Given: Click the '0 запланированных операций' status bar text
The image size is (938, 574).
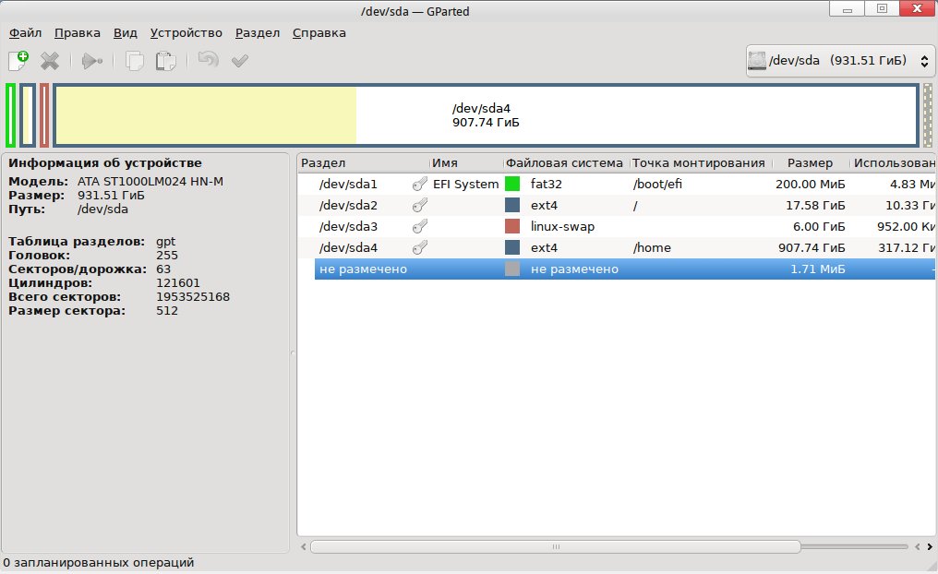Looking at the screenshot, I should pos(99,563).
